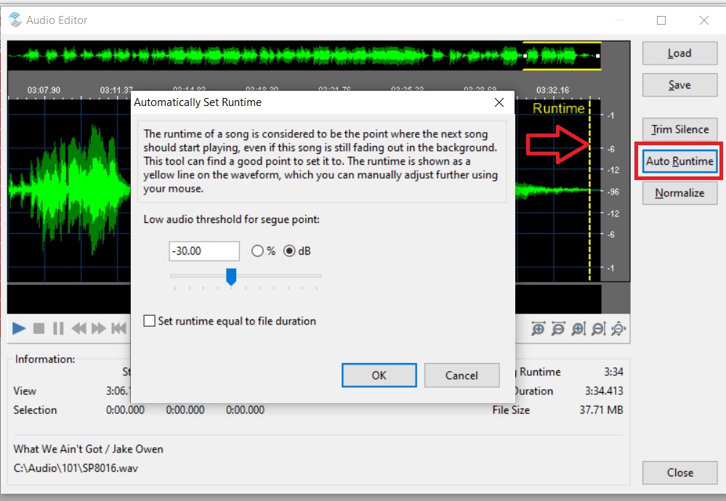Click the file path C:\Audio\101\SP8016.wav
Viewport: 726px width, 501px height.
[x=76, y=468]
